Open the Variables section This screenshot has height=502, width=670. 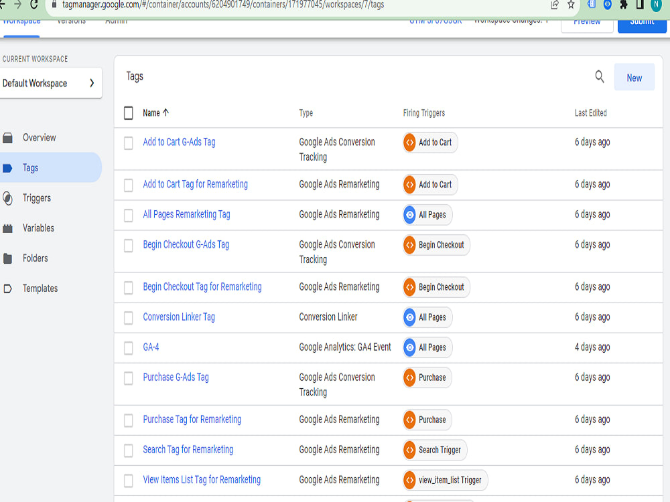(38, 228)
